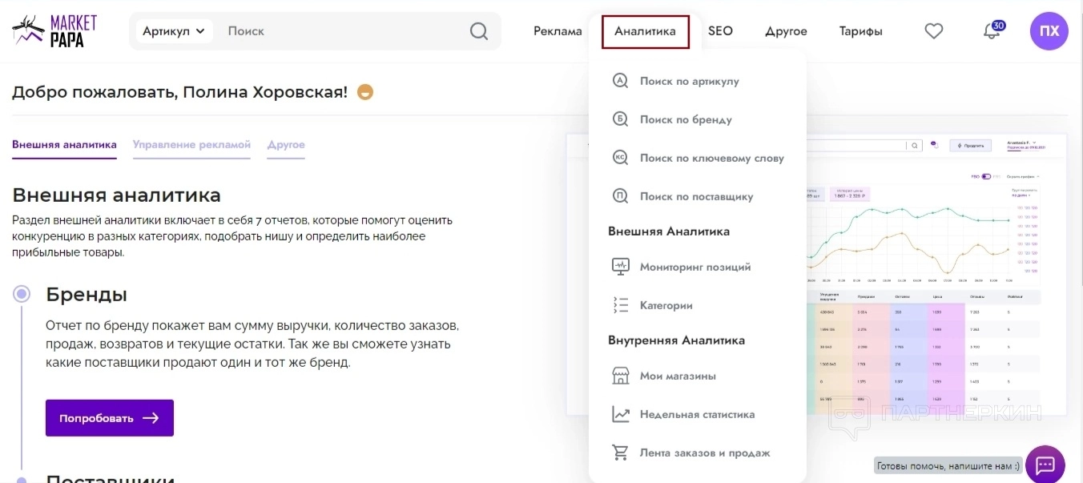Open the ПХ user profile avatar
The height and width of the screenshot is (483, 1083).
tap(1049, 31)
